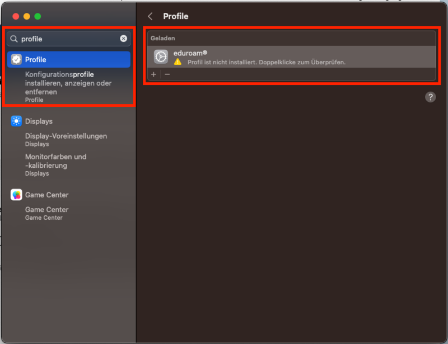Screen dimensions: 448x344
Task: Minimize window with the yellow button
Action: [x=27, y=17]
